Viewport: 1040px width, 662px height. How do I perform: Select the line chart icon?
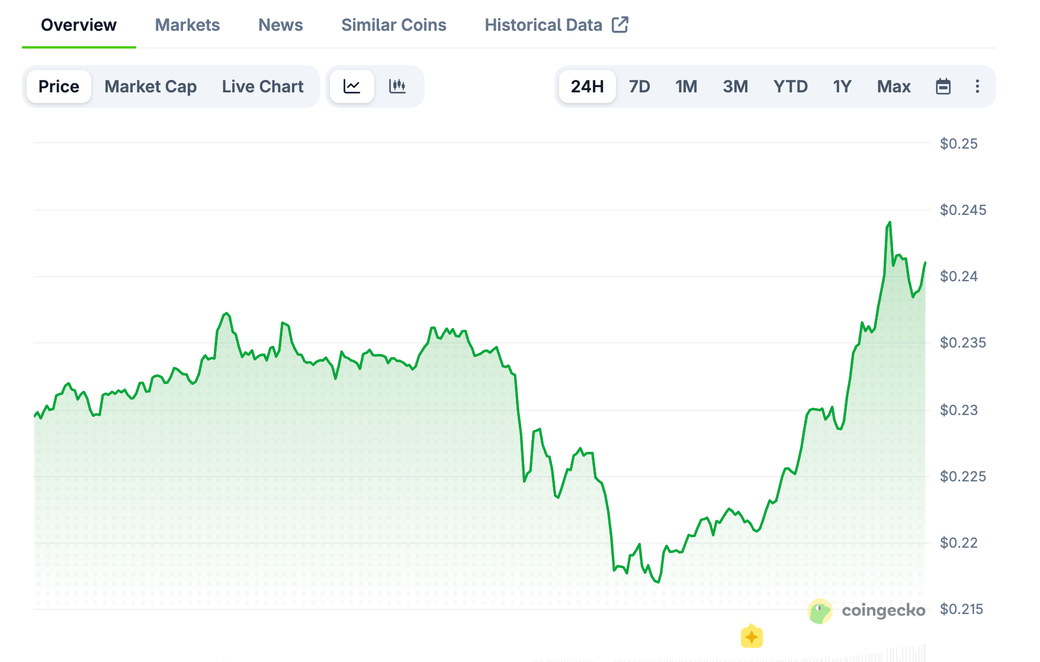(352, 86)
